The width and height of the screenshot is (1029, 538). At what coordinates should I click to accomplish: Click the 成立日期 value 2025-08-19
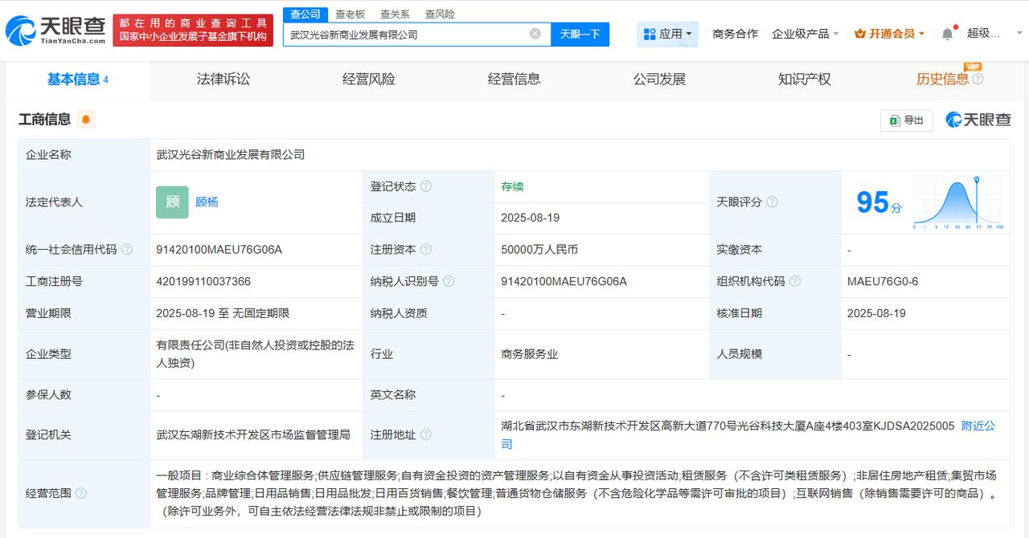pos(530,218)
